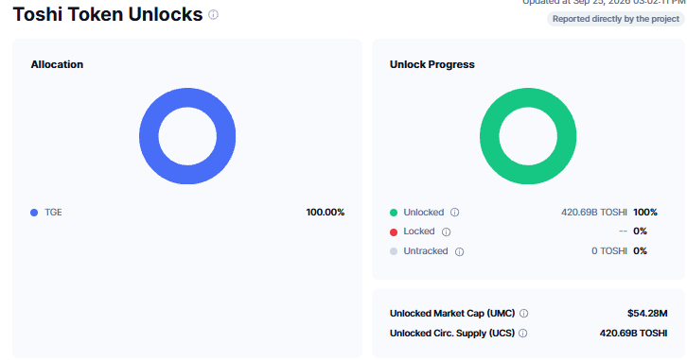This screenshot has height=360, width=687.
Task: Click the 'Unlocked Circ. Supply (UCS)' label
Action: tap(452, 333)
